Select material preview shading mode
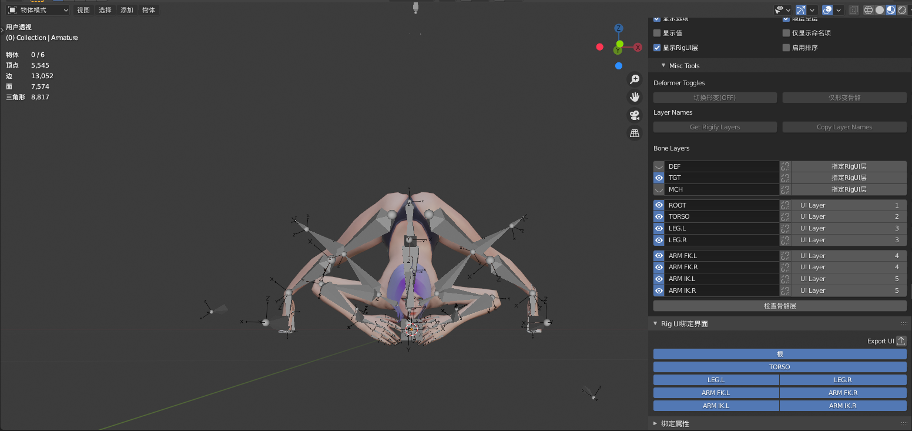This screenshot has width=912, height=431. [891, 10]
